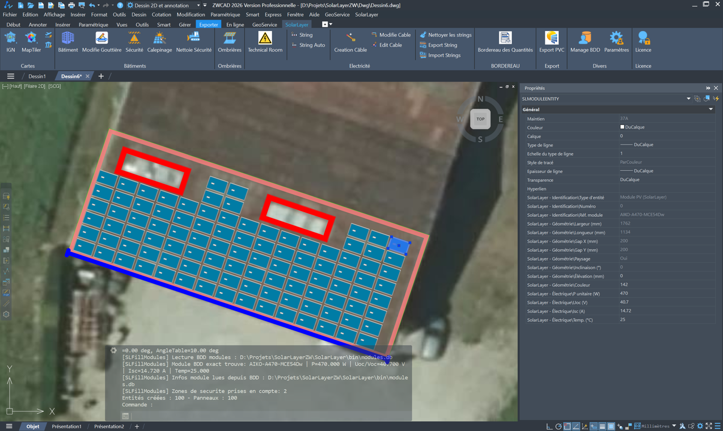Screen dimensions: 723x431
Task: Open the ribbon minimize options arrow
Action: tap(331, 24)
